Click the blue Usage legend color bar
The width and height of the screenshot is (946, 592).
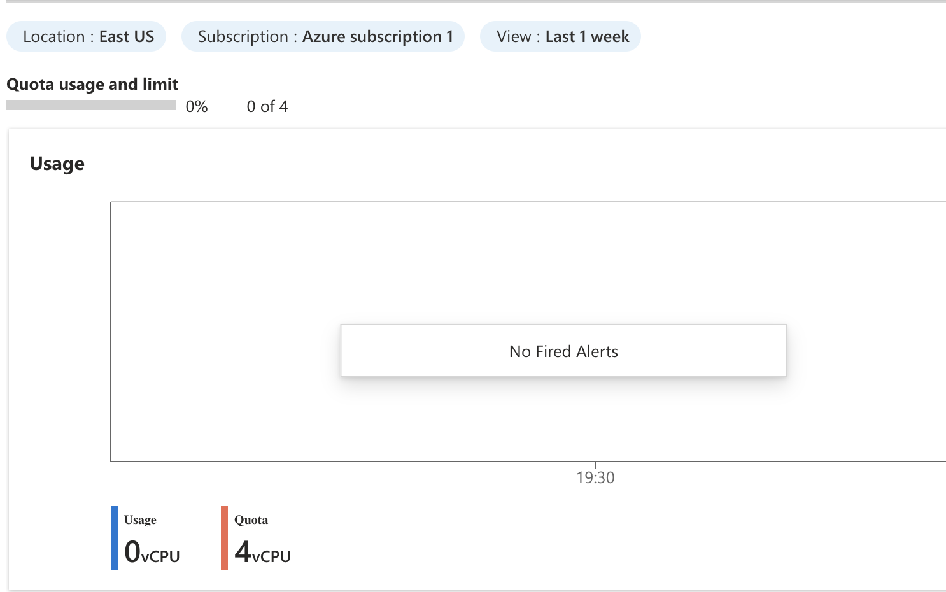coord(114,538)
